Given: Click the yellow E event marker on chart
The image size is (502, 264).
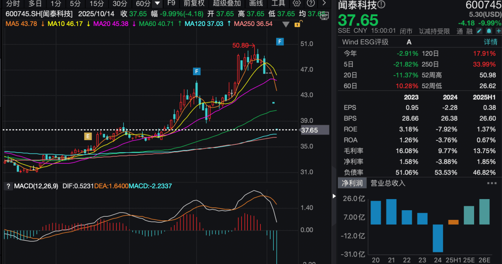Looking at the screenshot, I should click(x=87, y=136).
